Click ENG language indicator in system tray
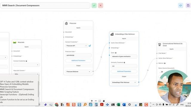The height and width of the screenshot is (107, 191). click(182, 105)
